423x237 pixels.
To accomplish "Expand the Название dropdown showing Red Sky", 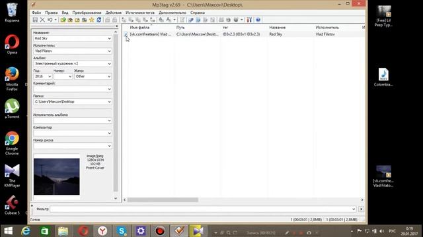I will (x=109, y=38).
